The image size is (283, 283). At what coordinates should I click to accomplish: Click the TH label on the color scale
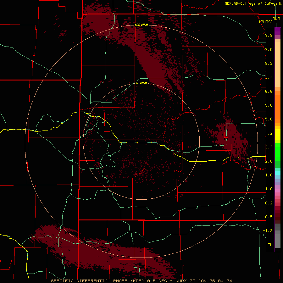[x=270, y=245]
